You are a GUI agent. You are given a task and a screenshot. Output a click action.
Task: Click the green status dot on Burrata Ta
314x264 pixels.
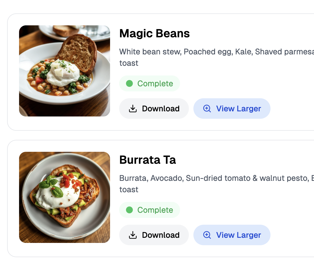point(130,210)
